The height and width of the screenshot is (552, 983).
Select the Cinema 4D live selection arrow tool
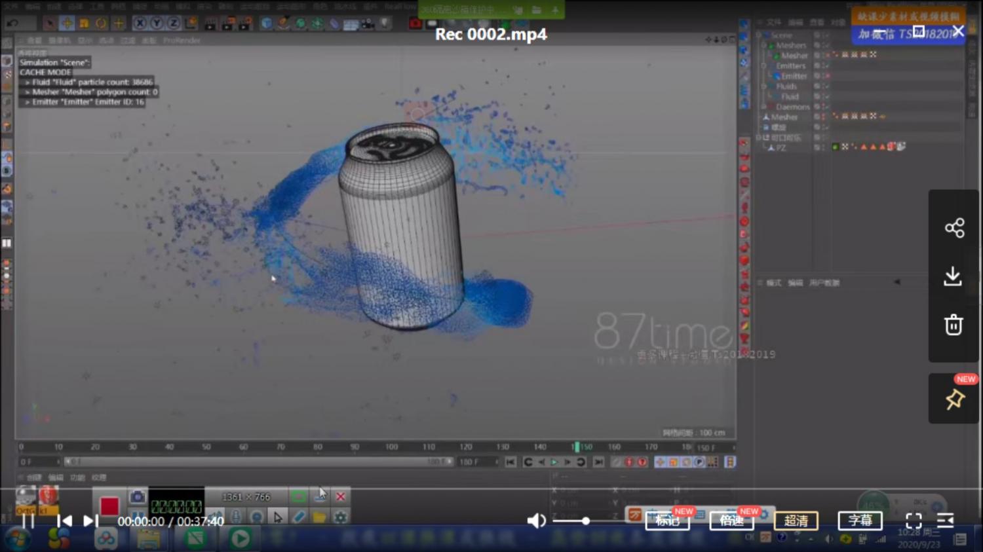click(x=50, y=24)
